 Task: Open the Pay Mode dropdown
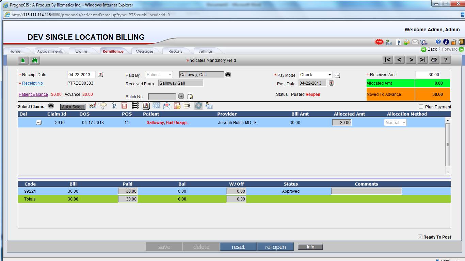point(316,75)
